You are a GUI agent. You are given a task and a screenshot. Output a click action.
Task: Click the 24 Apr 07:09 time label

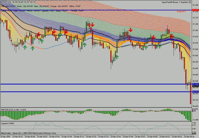67,137
